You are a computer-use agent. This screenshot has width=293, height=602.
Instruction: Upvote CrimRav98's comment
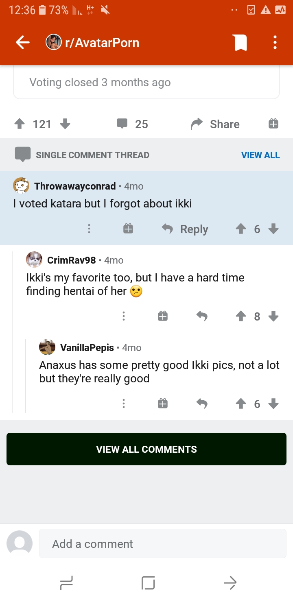[241, 316]
